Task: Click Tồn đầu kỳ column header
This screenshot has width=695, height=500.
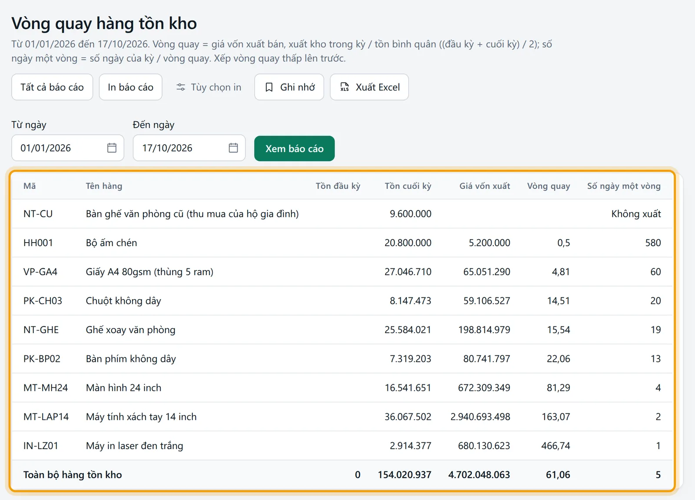Action: point(338,186)
